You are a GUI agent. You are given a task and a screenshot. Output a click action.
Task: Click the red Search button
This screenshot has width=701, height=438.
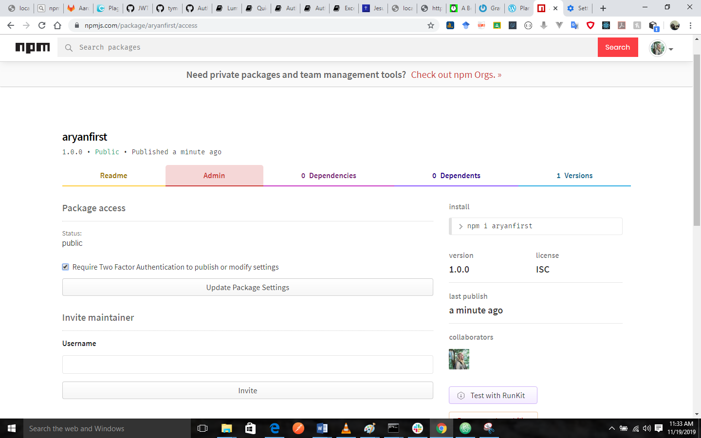618,47
